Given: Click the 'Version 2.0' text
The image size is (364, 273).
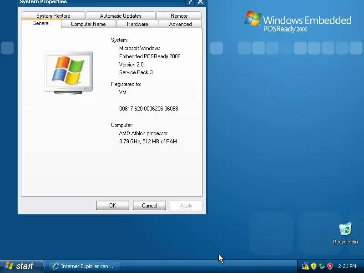Looking at the screenshot, I should (x=131, y=65).
